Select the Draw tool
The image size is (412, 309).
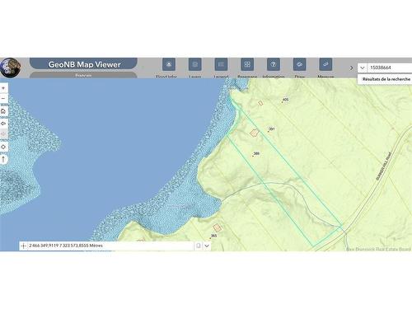click(300, 64)
